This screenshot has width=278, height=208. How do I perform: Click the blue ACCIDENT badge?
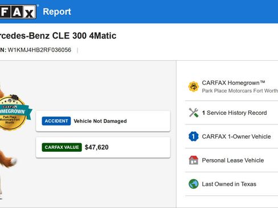point(56,121)
